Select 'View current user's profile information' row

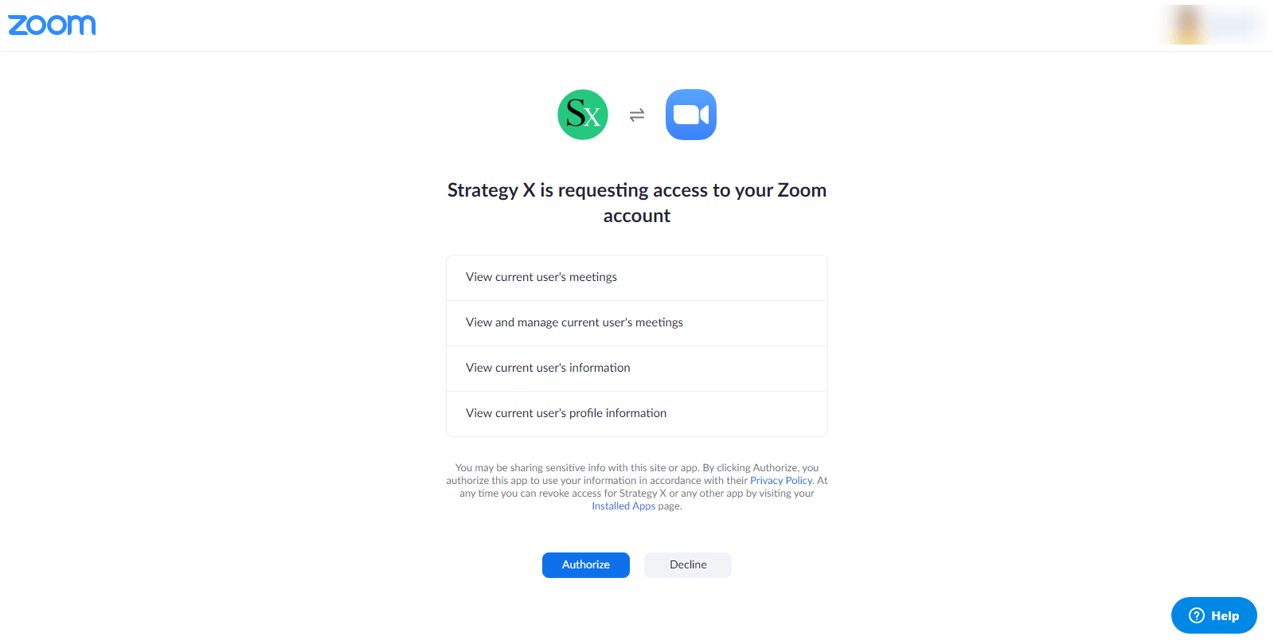[637, 414]
